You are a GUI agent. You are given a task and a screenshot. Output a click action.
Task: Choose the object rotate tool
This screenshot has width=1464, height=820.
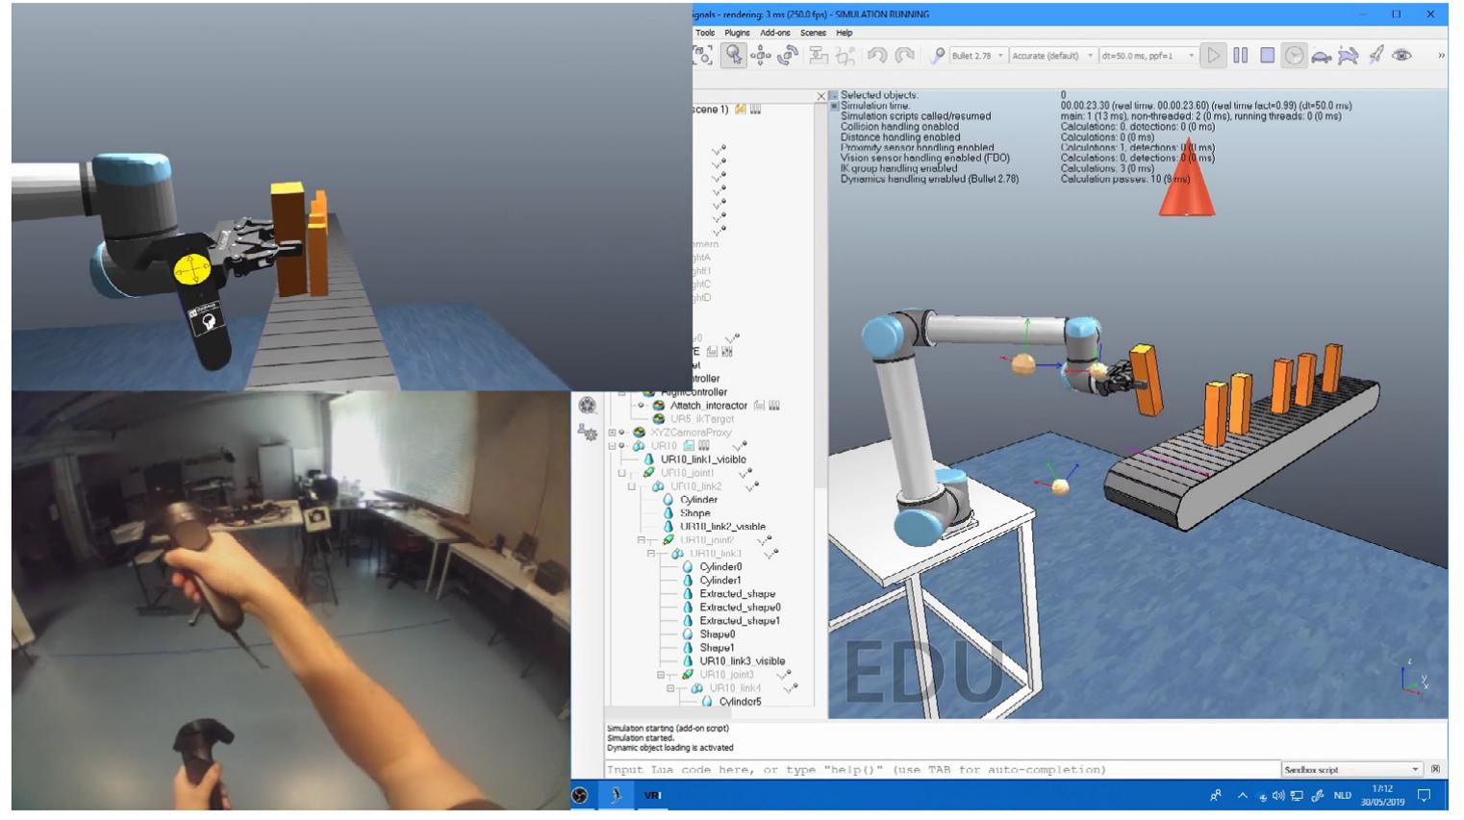tap(788, 56)
